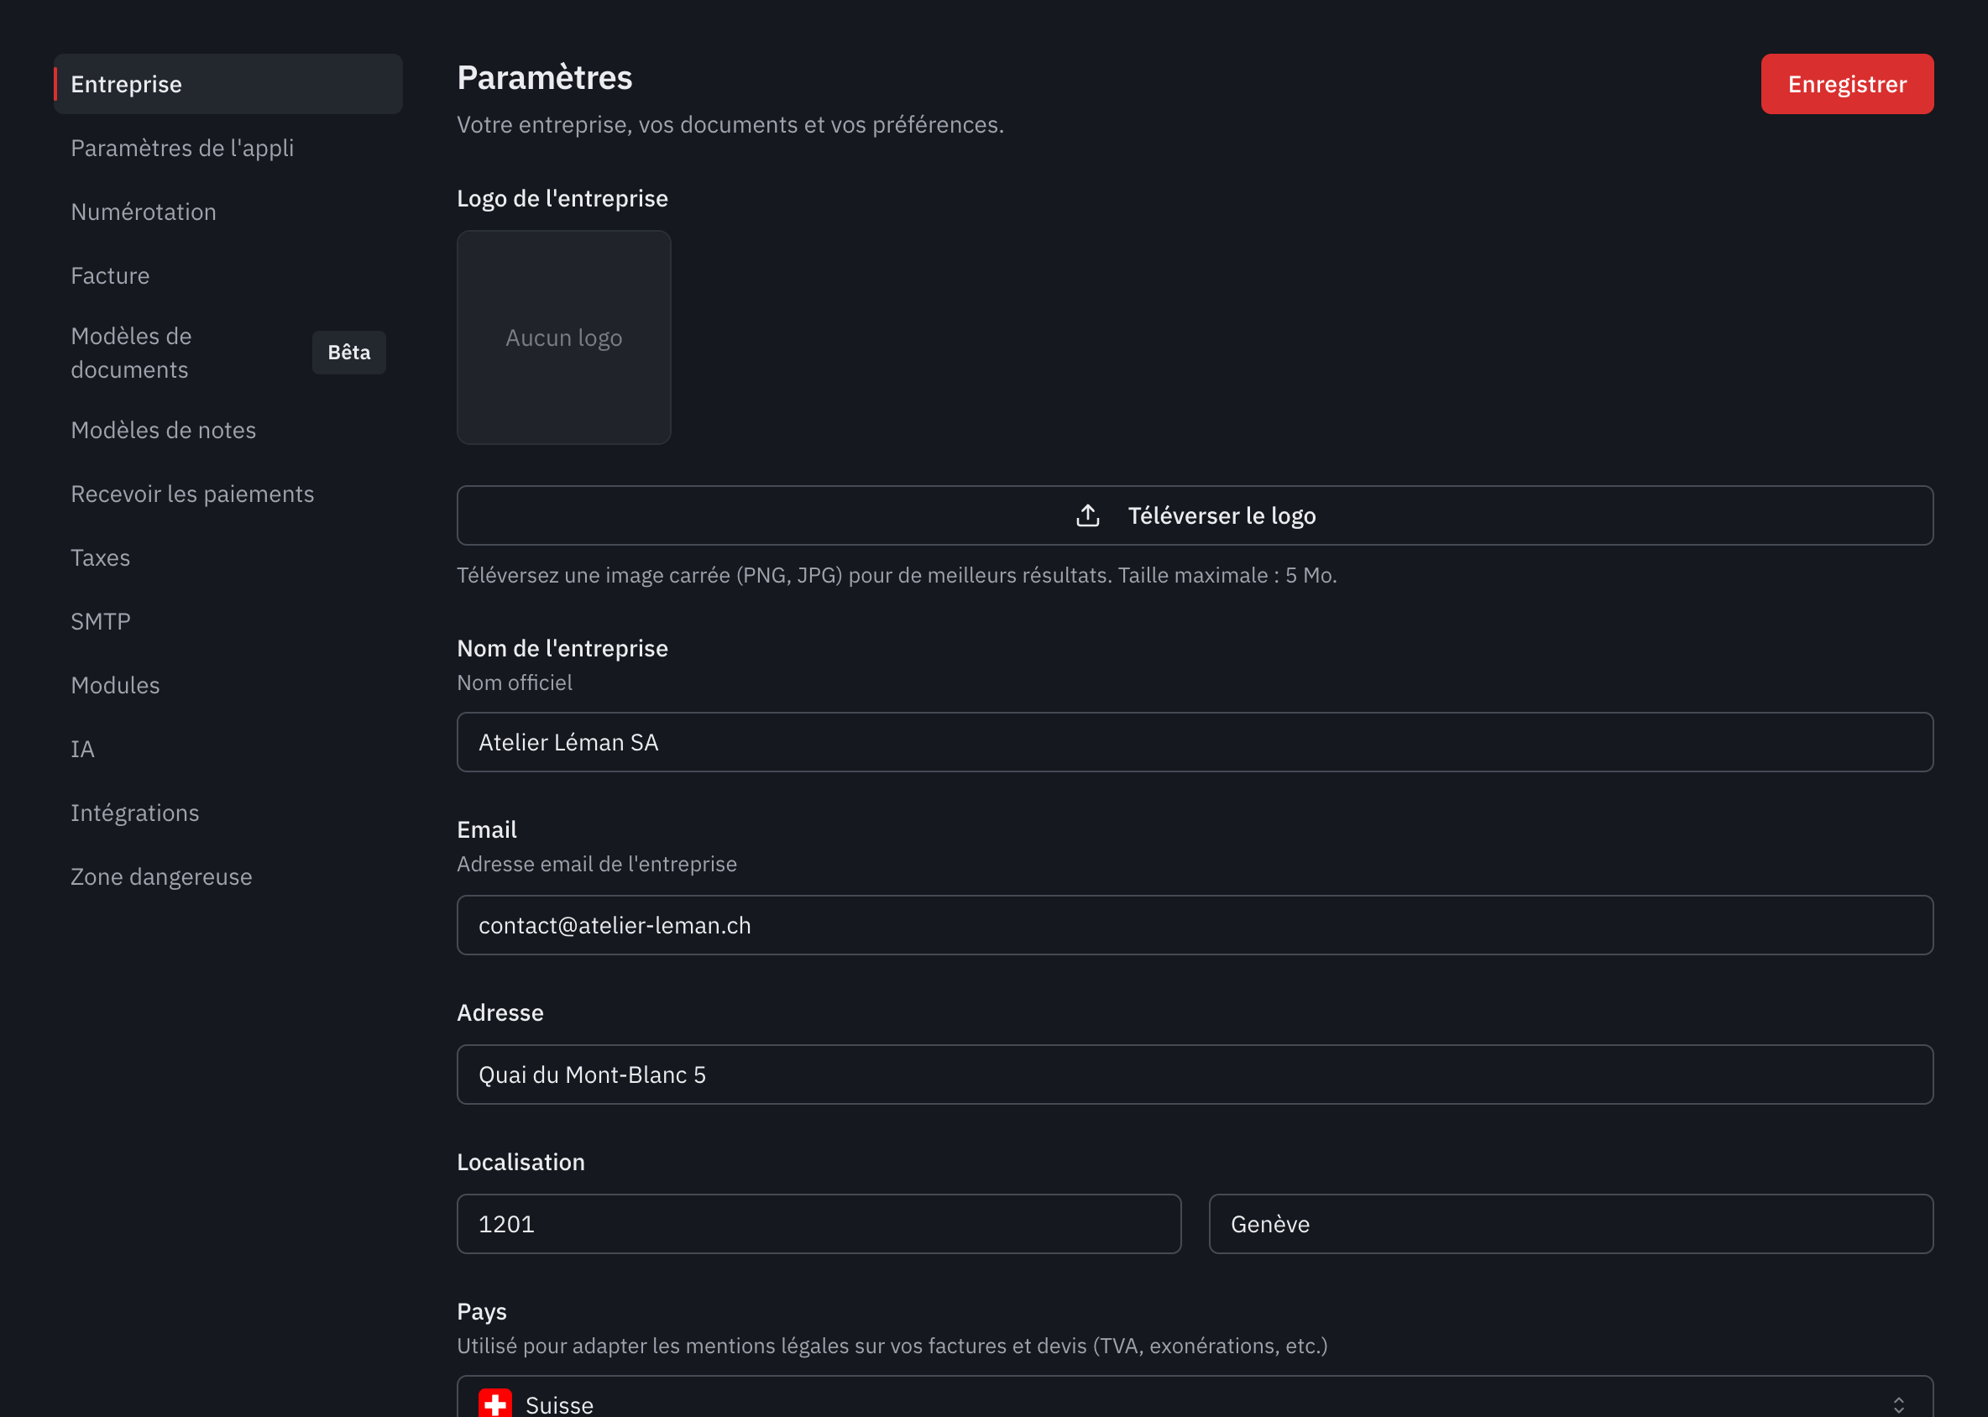Open Modèles de documents section
1988x1417 pixels.
228,353
